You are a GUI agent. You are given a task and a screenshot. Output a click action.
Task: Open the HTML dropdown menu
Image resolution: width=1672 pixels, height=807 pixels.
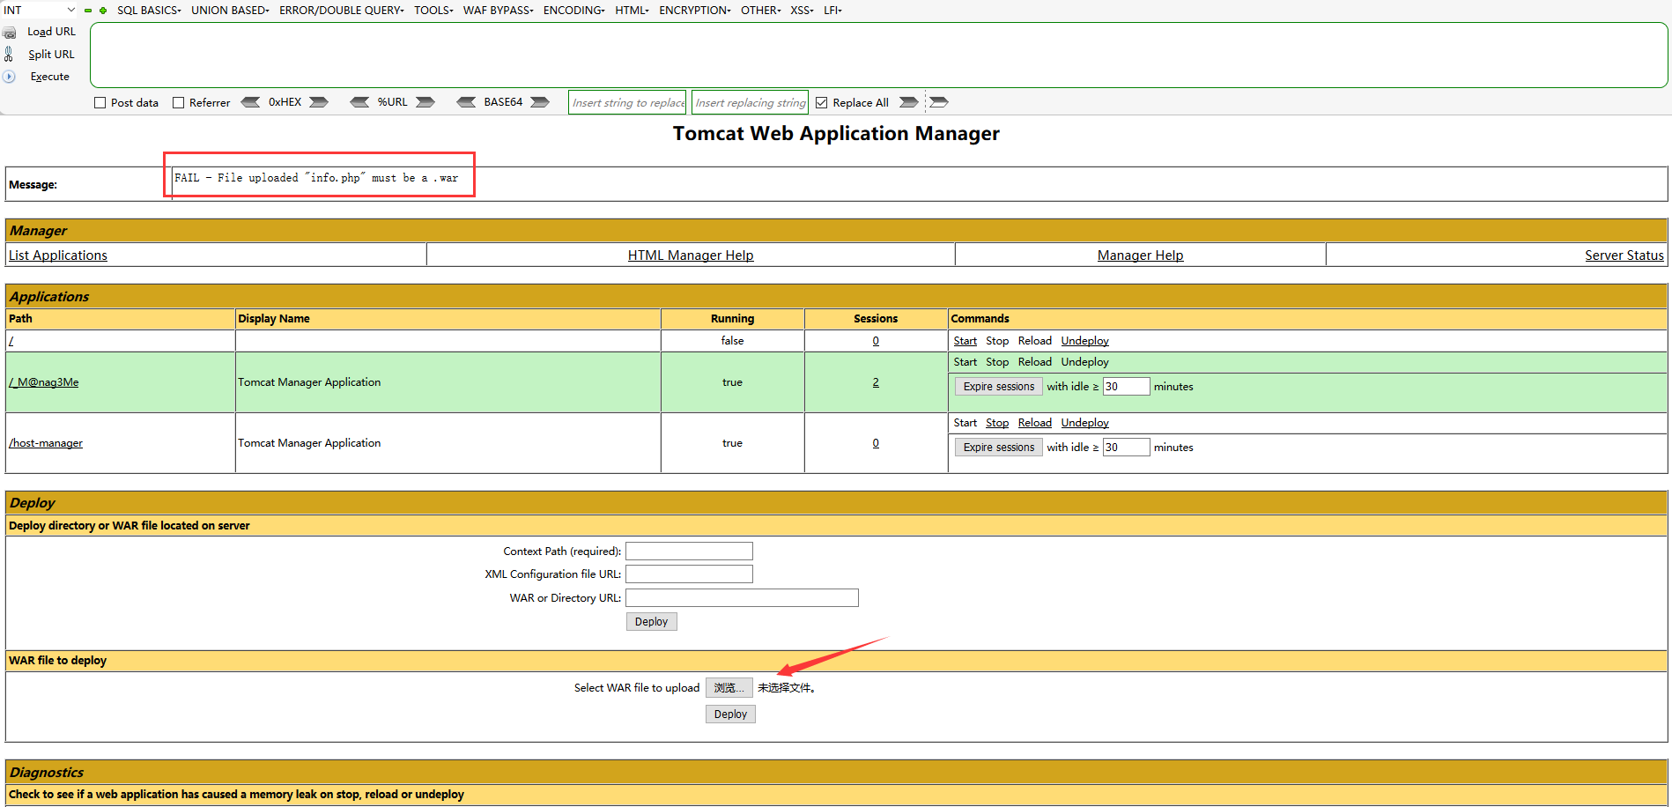point(632,11)
